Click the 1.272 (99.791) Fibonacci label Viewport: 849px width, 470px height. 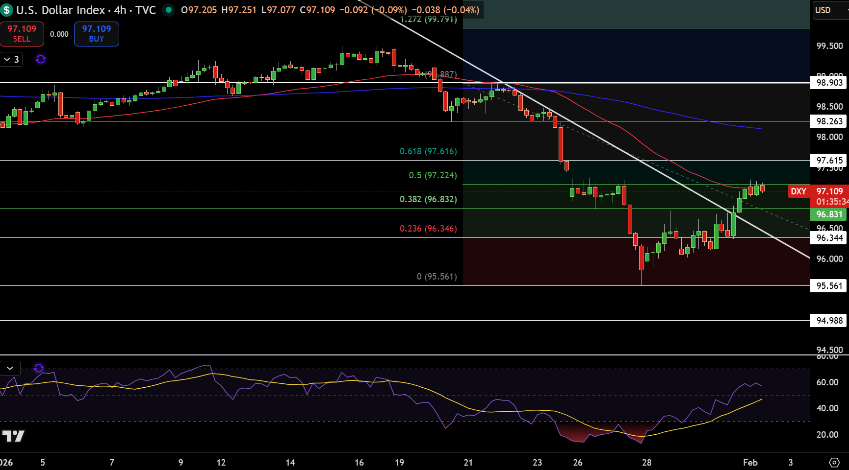[x=429, y=19]
